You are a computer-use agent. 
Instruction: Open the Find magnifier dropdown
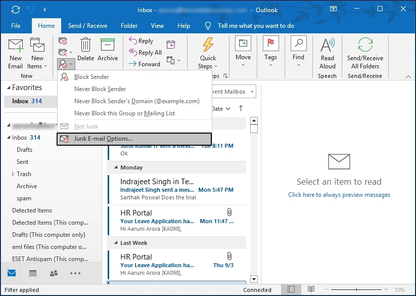point(298,51)
